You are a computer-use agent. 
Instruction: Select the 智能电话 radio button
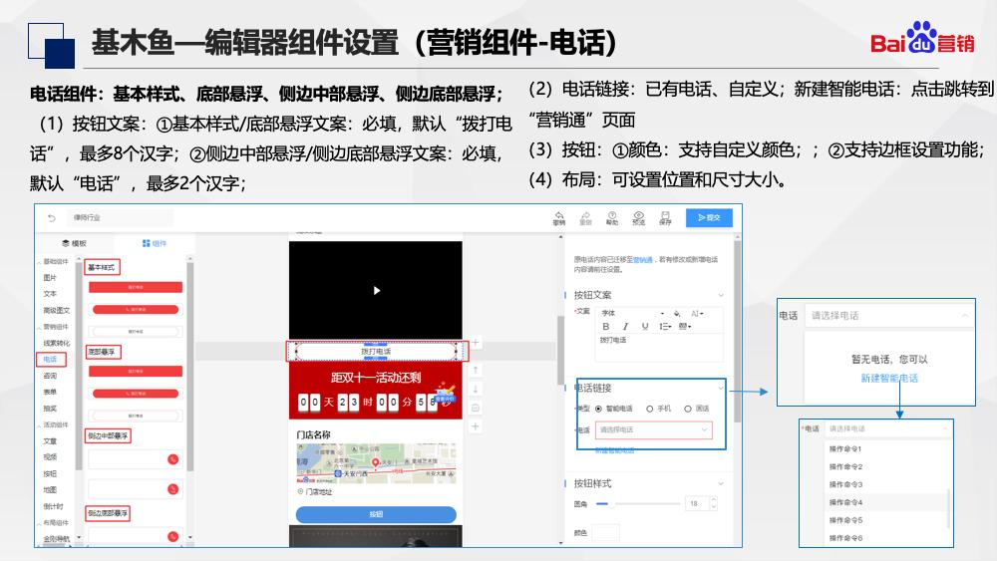[598, 409]
